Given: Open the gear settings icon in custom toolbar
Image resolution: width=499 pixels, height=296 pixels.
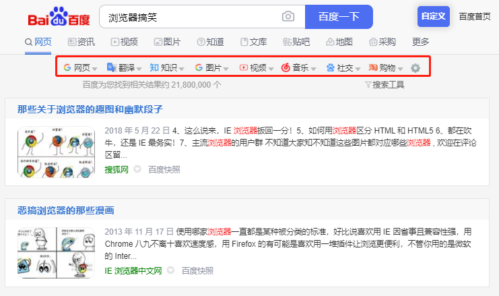Looking at the screenshot, I should pos(415,68).
